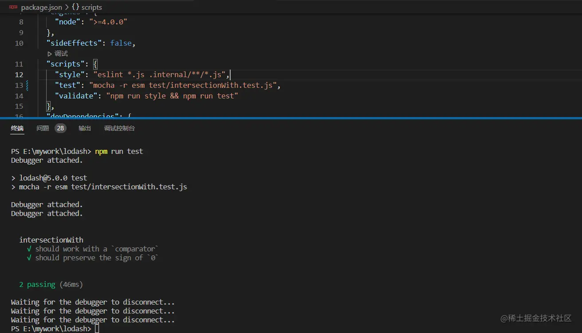Open the scripts breadcrumb symbol list

pos(91,8)
